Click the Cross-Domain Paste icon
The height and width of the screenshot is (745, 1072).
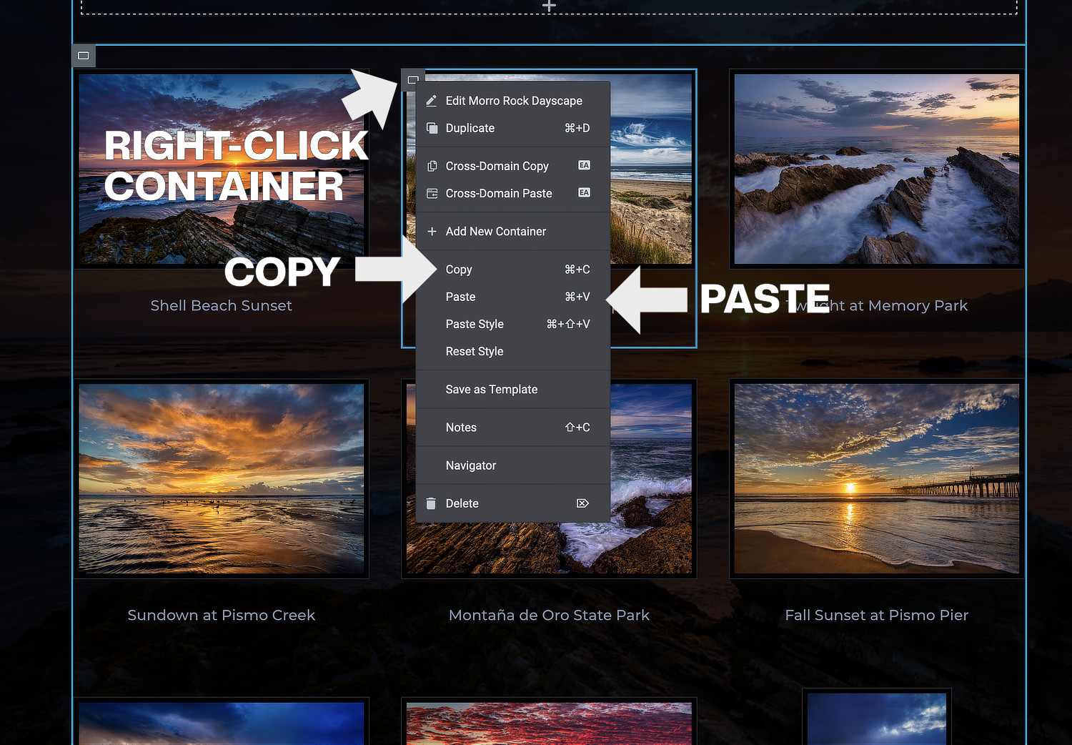[432, 193]
